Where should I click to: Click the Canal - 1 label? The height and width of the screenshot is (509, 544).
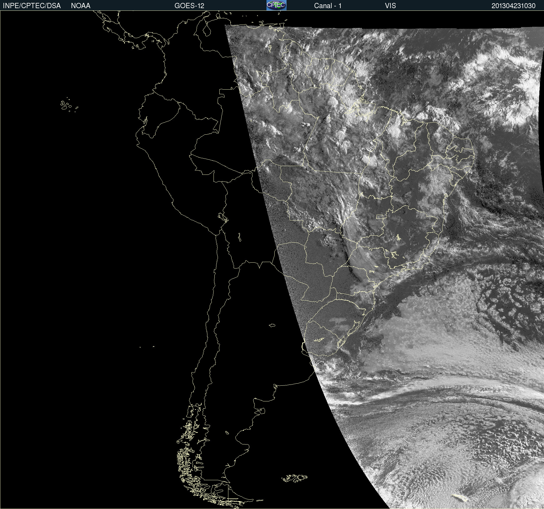328,6
